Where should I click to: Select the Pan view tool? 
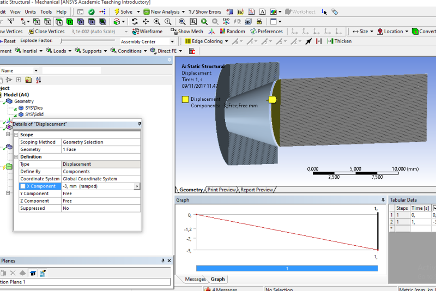[146, 22]
